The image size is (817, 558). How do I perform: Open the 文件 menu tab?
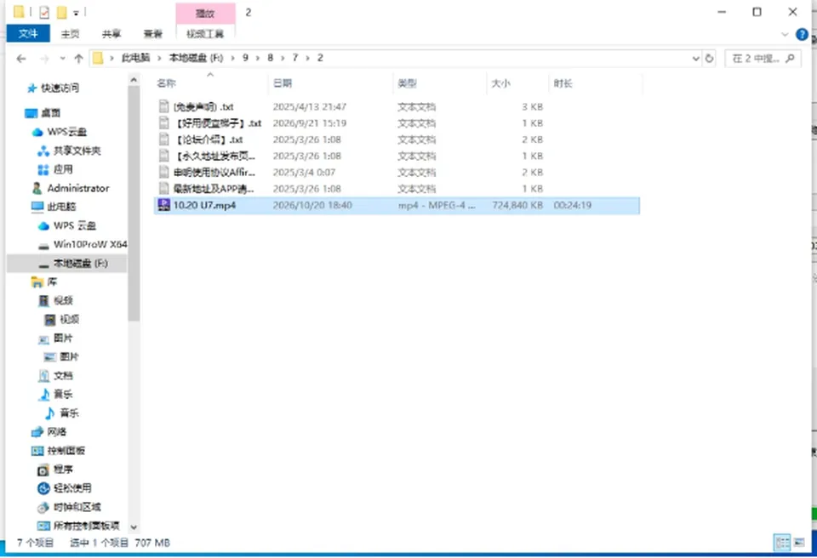[x=28, y=34]
